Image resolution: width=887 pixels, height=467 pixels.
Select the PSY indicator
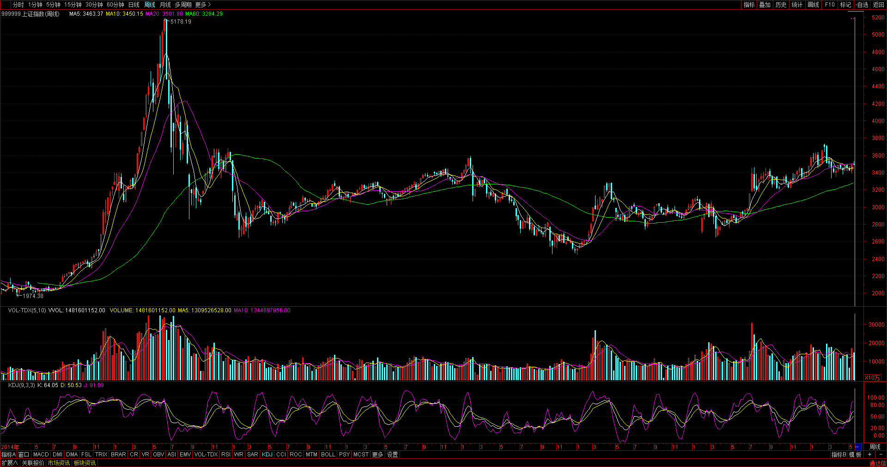(x=344, y=455)
